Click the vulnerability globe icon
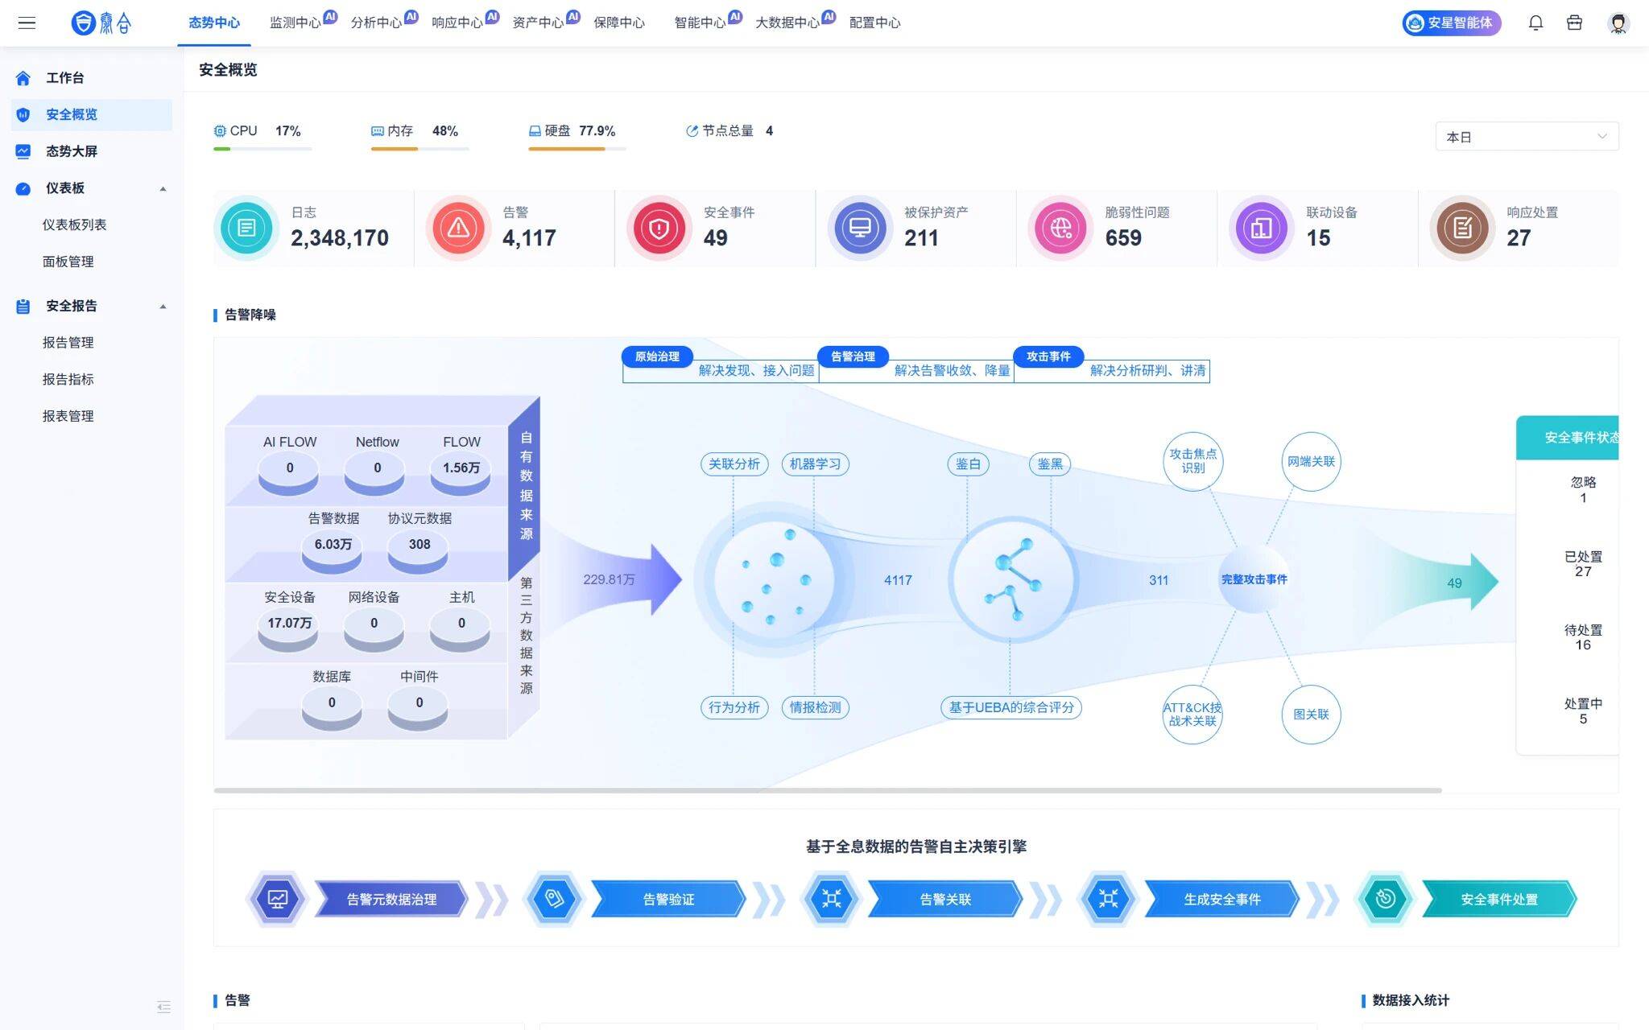 pos(1060,229)
